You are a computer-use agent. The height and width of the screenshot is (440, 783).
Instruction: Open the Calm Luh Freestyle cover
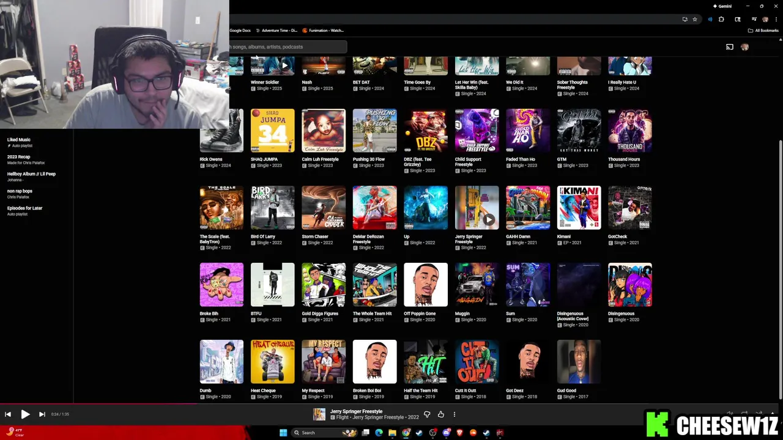[x=324, y=131]
